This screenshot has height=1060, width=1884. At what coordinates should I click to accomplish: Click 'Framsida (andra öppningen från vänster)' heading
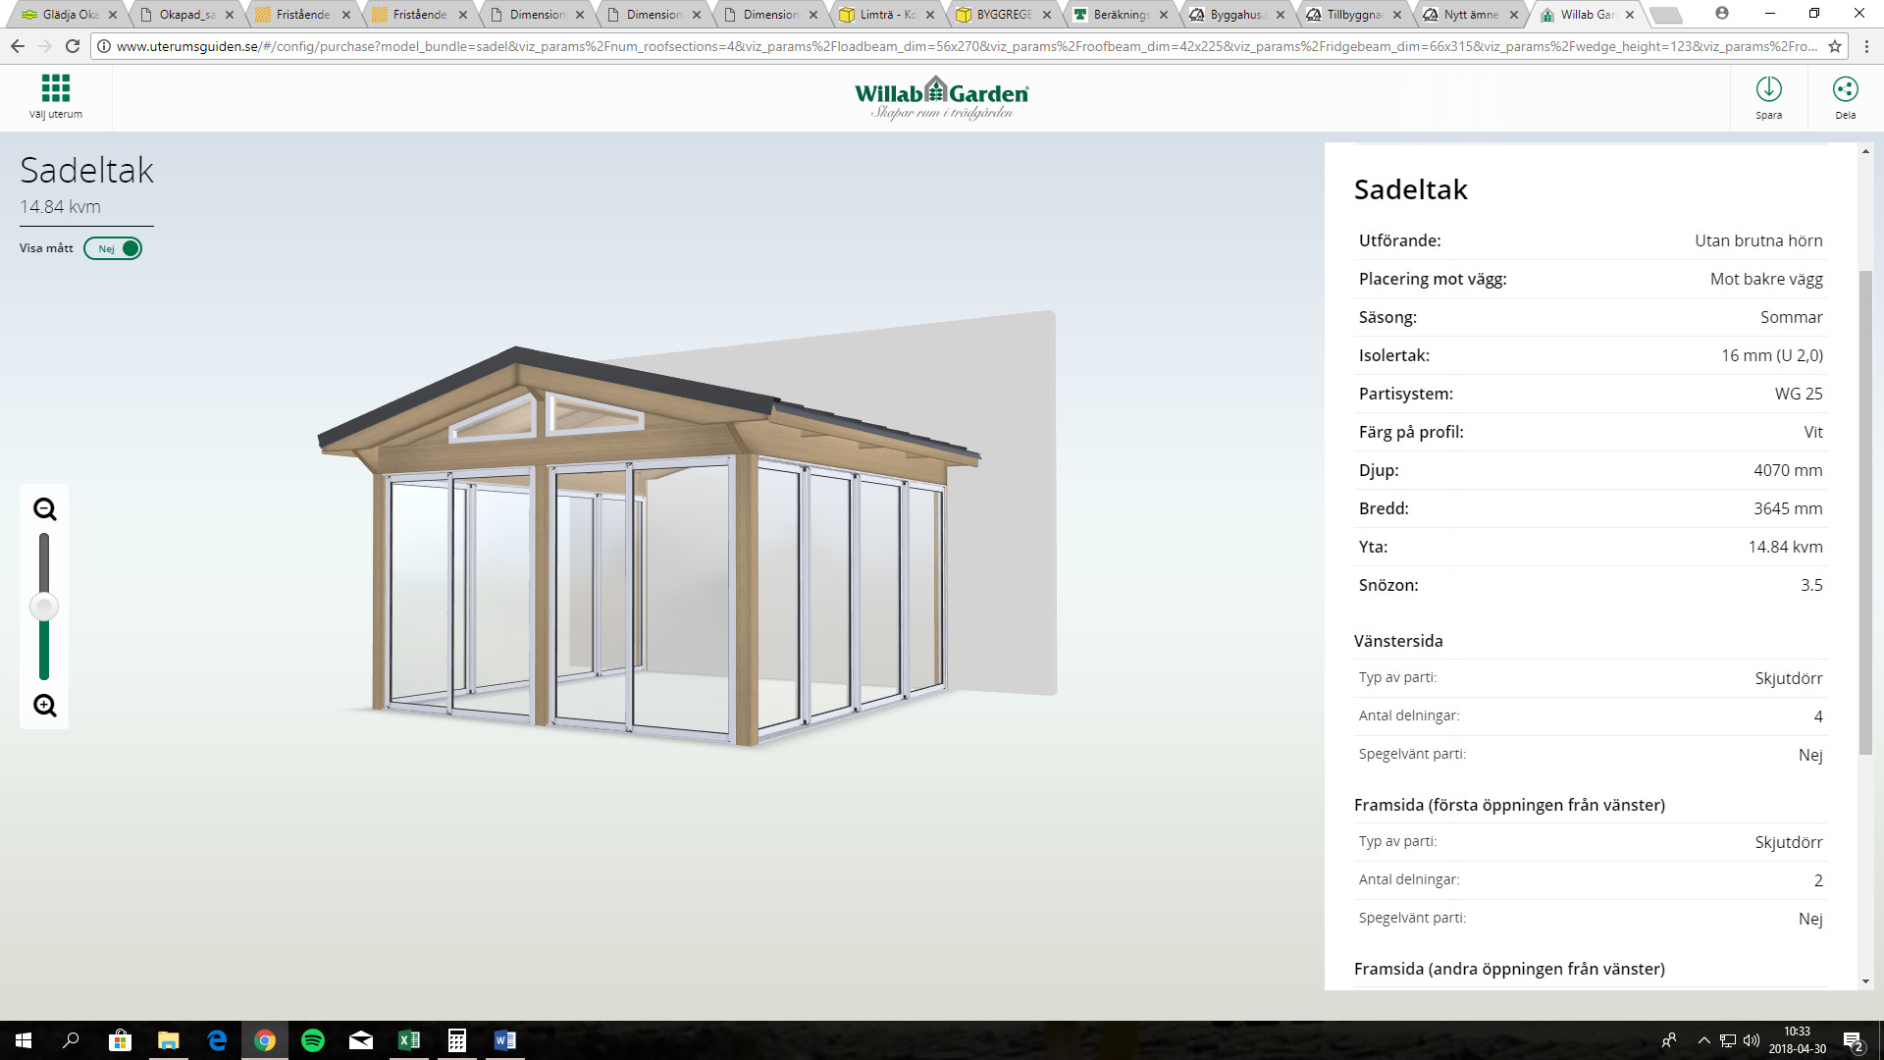click(x=1509, y=969)
